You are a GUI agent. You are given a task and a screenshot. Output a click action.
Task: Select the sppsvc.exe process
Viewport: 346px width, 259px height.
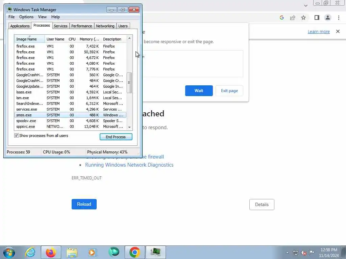click(x=70, y=126)
